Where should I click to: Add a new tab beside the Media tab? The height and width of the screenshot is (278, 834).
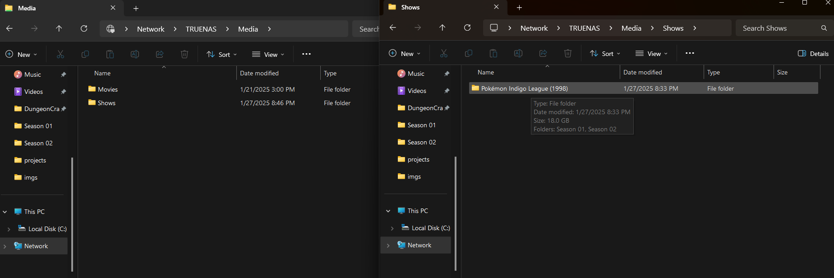[136, 8]
